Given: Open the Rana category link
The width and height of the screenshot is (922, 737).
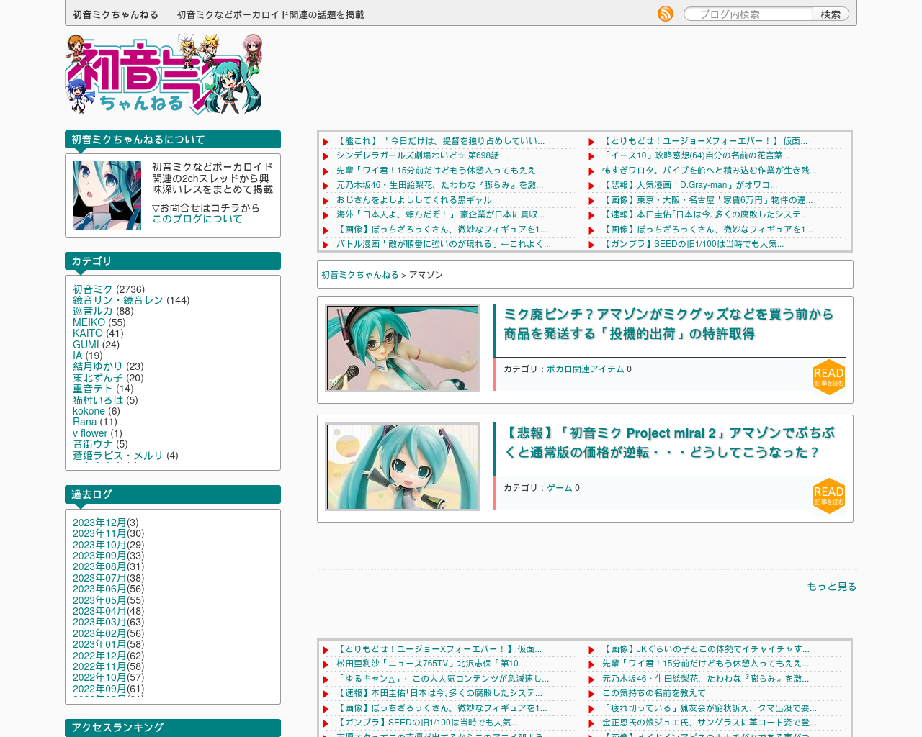Looking at the screenshot, I should click(84, 422).
